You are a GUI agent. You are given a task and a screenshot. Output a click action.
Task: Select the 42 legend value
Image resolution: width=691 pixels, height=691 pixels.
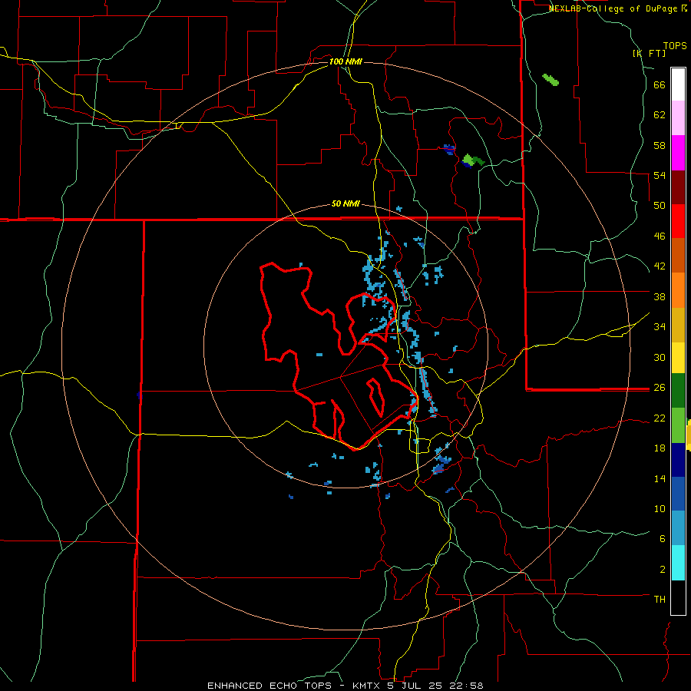coord(660,266)
